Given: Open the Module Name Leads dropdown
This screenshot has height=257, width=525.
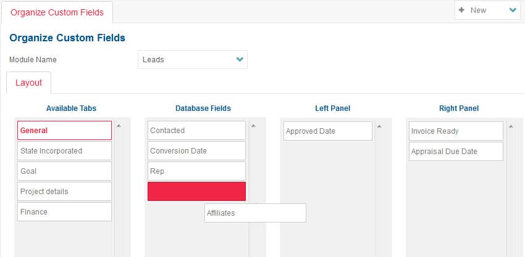Looking at the screenshot, I should tap(192, 60).
